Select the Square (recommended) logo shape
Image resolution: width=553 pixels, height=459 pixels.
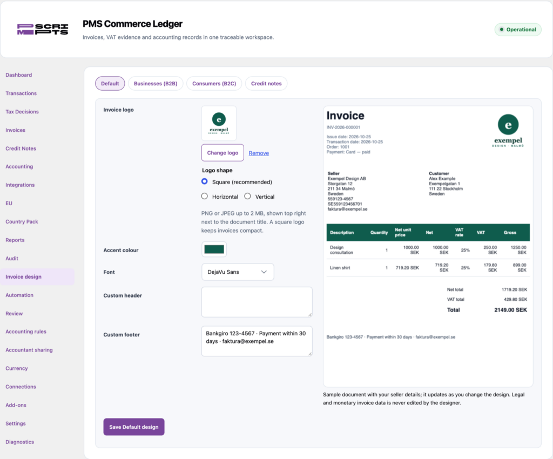click(x=205, y=181)
